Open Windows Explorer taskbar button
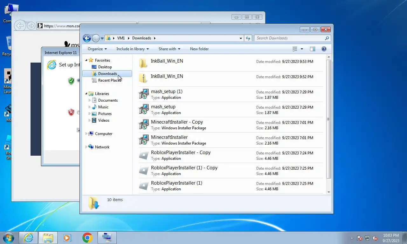This screenshot has height=244, width=407. (x=48, y=238)
